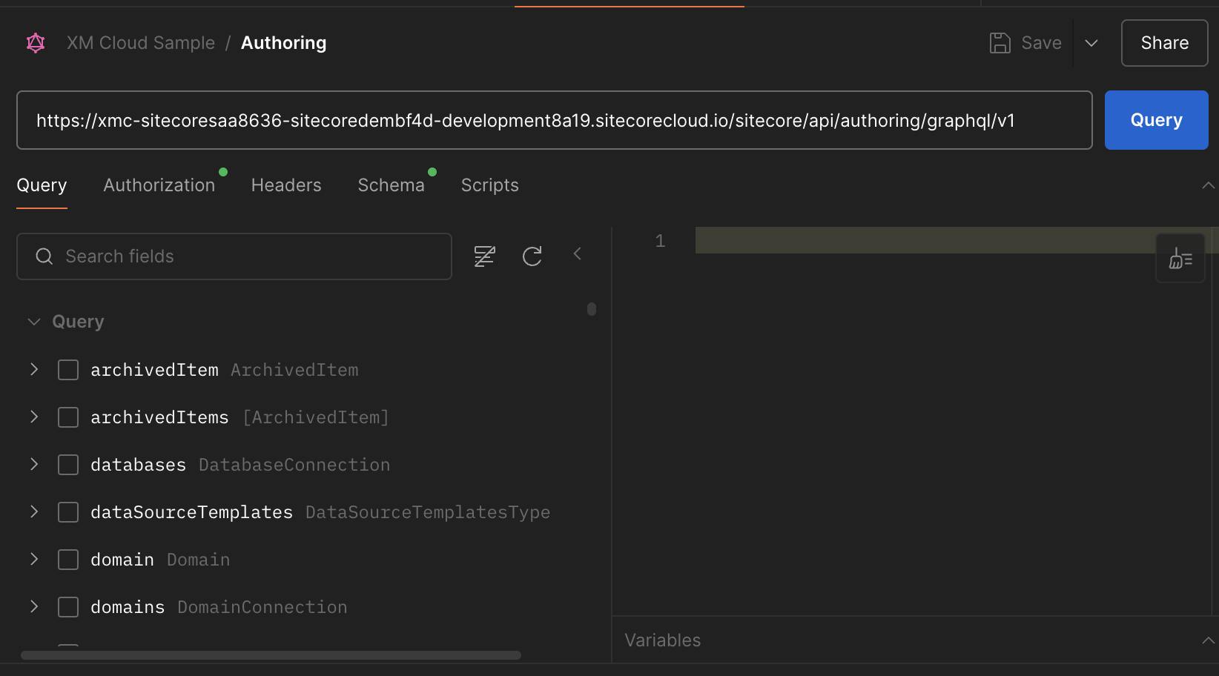Collapse the request section with top chevron
The height and width of the screenshot is (676, 1219).
coord(1208,185)
